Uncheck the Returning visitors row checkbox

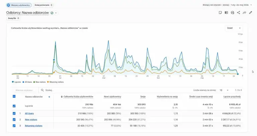[14, 126]
